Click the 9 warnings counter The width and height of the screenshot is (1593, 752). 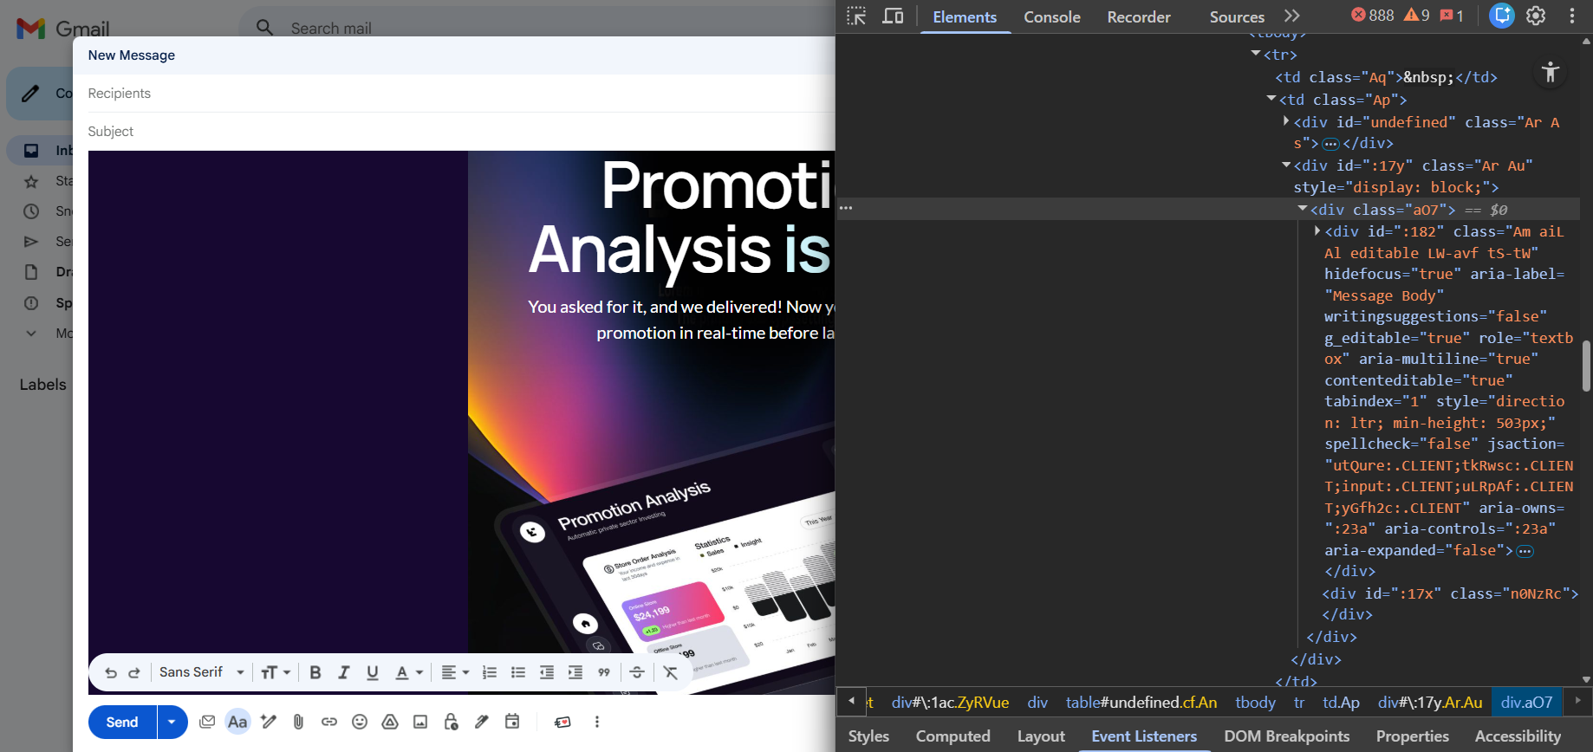point(1417,16)
